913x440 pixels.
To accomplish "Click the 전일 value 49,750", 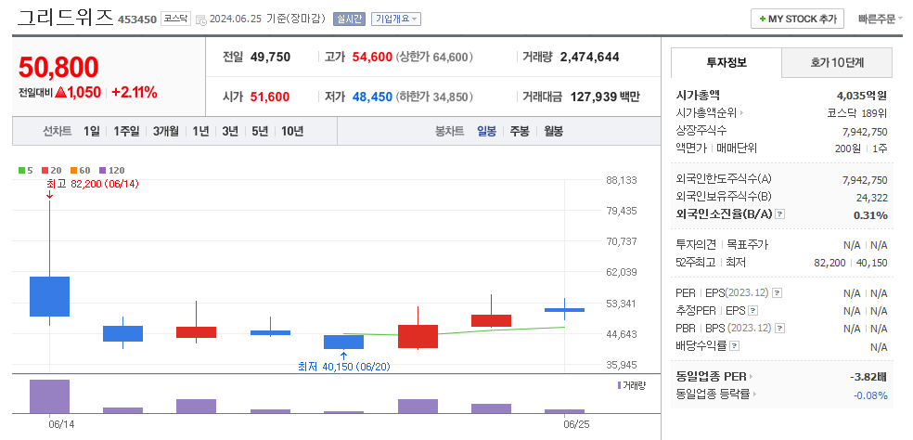I will [270, 58].
